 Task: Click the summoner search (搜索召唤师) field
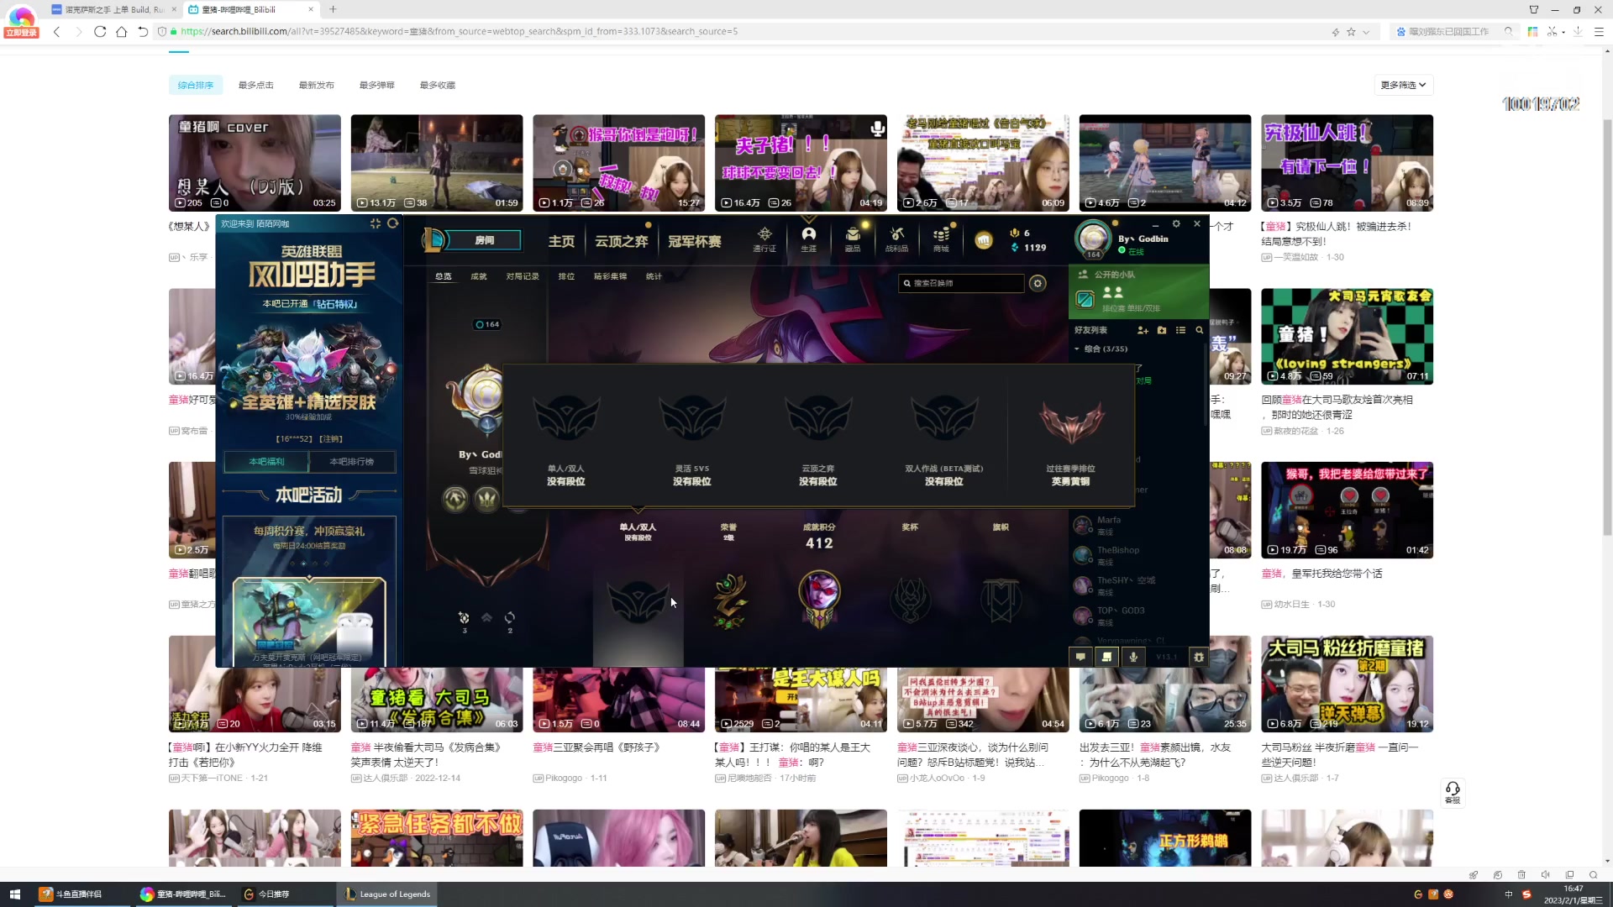pos(961,283)
